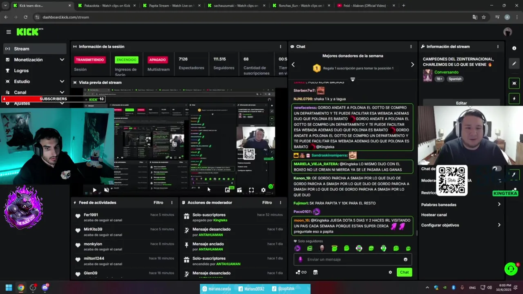Open Acciones de moderador three-dot menu
The height and width of the screenshot is (294, 523).
pos(280,203)
